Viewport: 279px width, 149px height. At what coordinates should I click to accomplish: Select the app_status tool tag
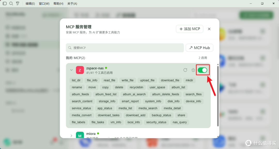pos(105,108)
